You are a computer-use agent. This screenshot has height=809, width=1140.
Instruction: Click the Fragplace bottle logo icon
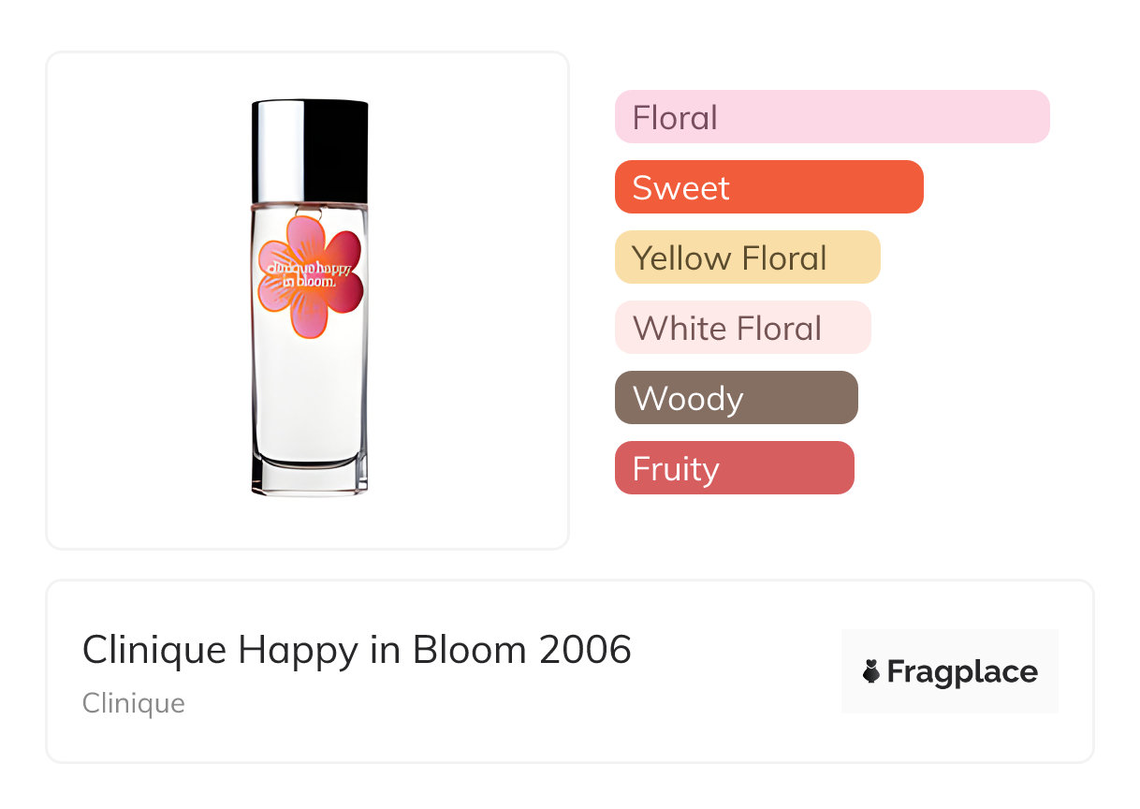(871, 671)
